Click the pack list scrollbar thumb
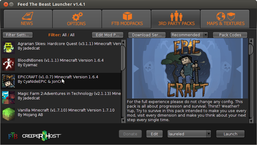257x145 pixels. pos(123,57)
